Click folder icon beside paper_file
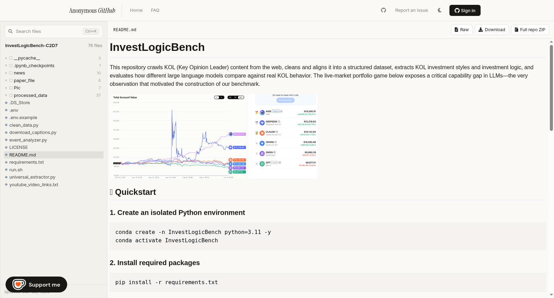554x298 pixels. [11, 81]
